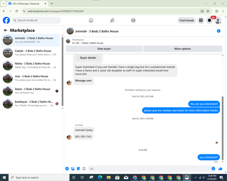Click the Find friends button
Viewport: 227px width, 181px height.
coord(187,20)
